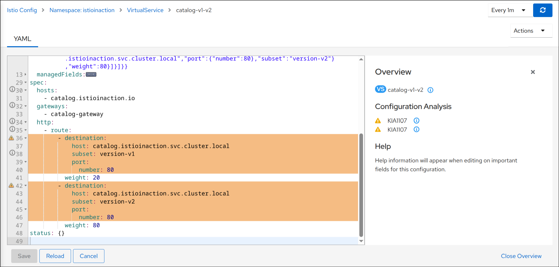Viewport: 559px width, 267px height.
Task: Expand folded managedFields placeholder icon
Action: (x=91, y=74)
